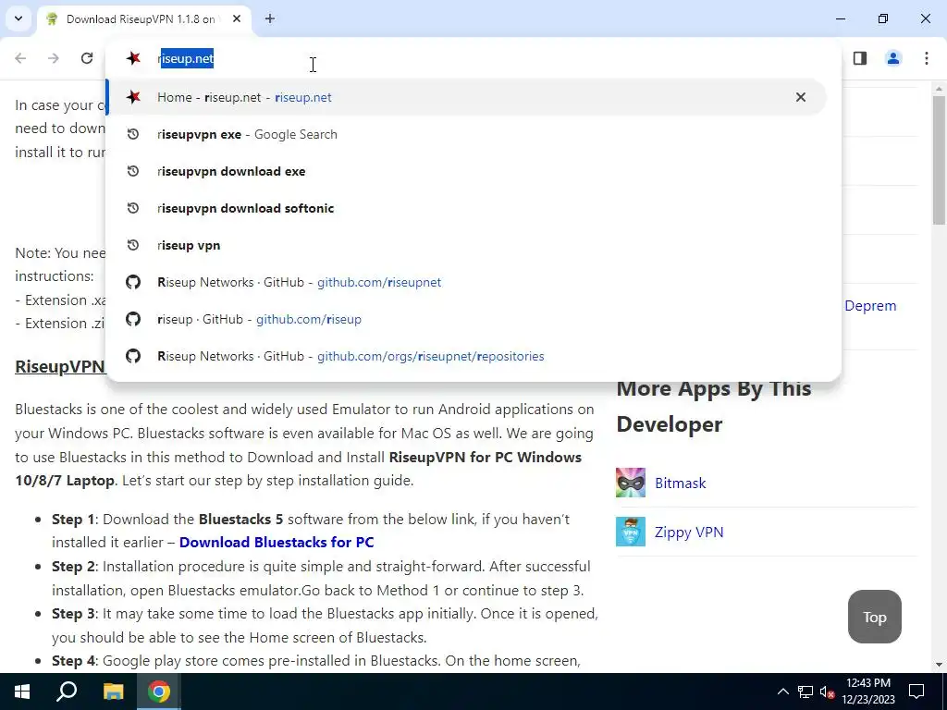Open the Chrome profile avatar
The image size is (947, 710).
[x=893, y=58]
